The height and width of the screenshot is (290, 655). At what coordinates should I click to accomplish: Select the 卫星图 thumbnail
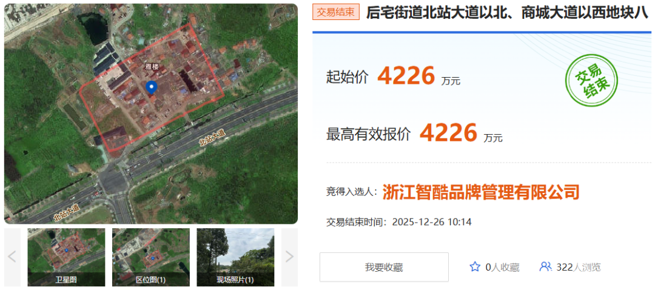click(x=67, y=257)
